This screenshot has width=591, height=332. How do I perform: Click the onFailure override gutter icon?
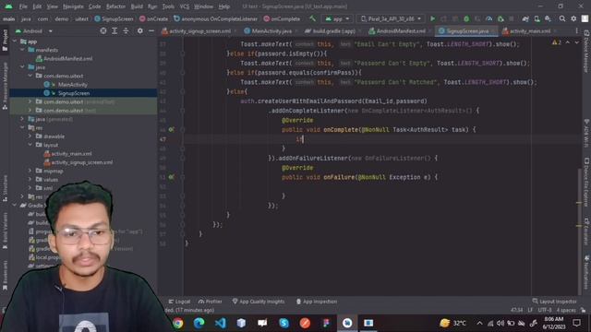tap(171, 177)
